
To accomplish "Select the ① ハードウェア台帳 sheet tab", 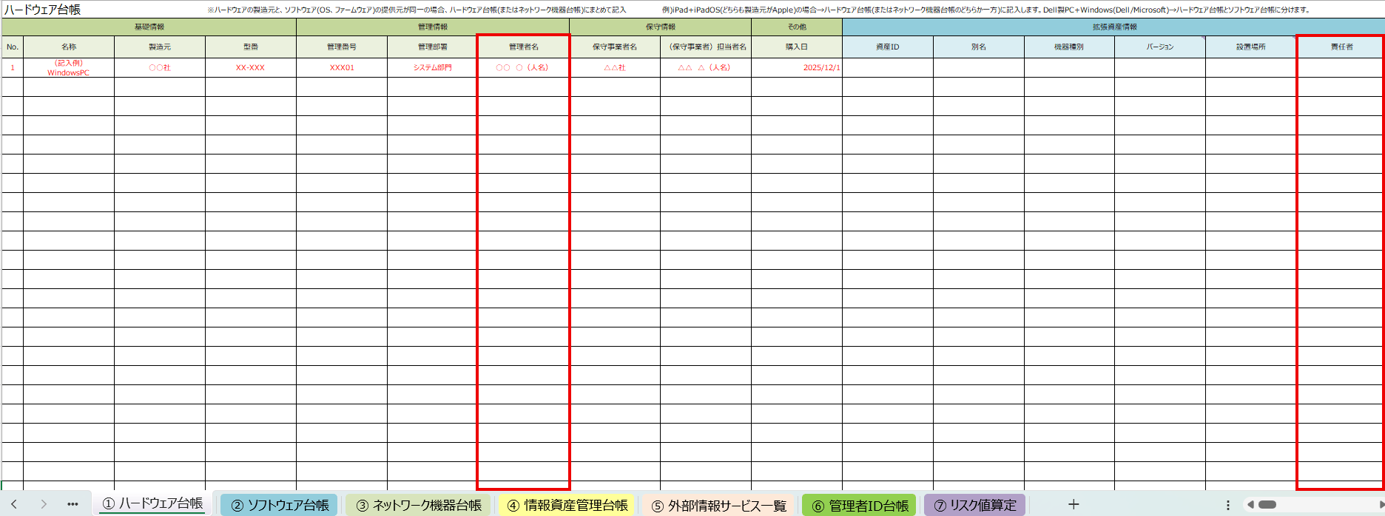I will pyautogui.click(x=152, y=503).
